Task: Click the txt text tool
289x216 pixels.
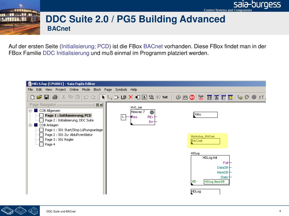Action: tap(165, 97)
